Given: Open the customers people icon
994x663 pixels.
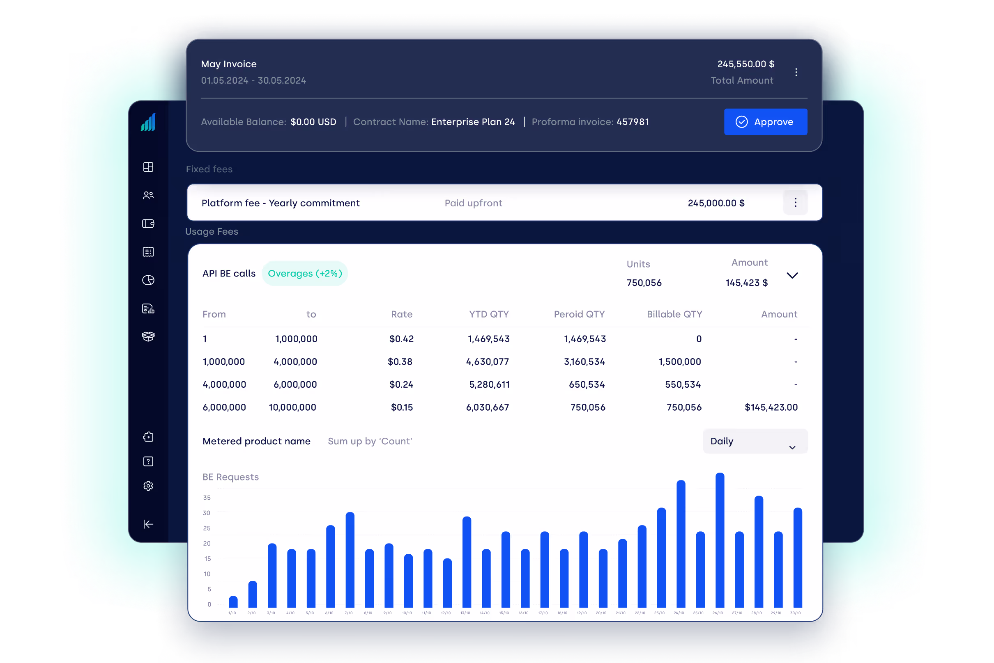Looking at the screenshot, I should pyautogui.click(x=148, y=195).
